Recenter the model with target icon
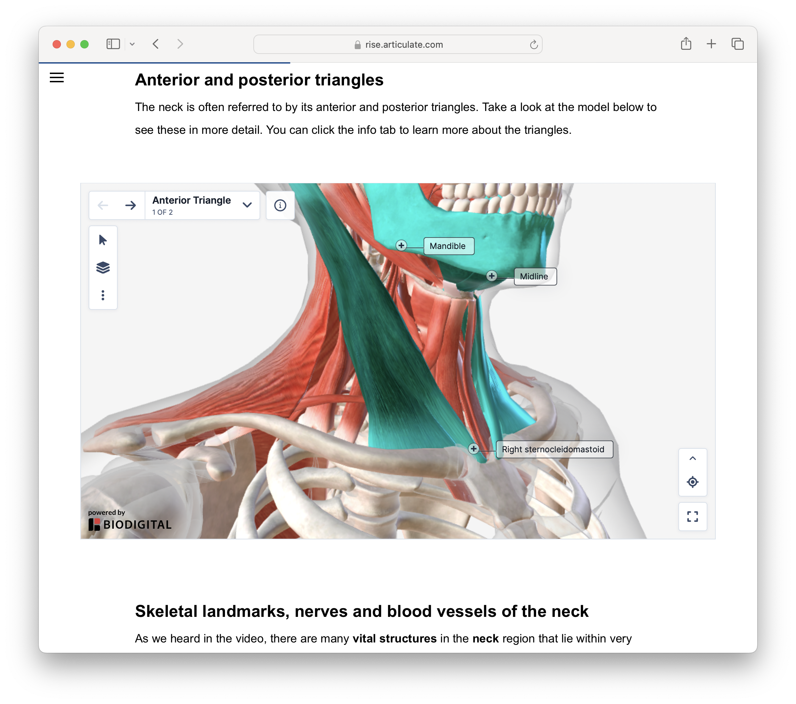Screen dimensions: 796x704 click(x=692, y=482)
